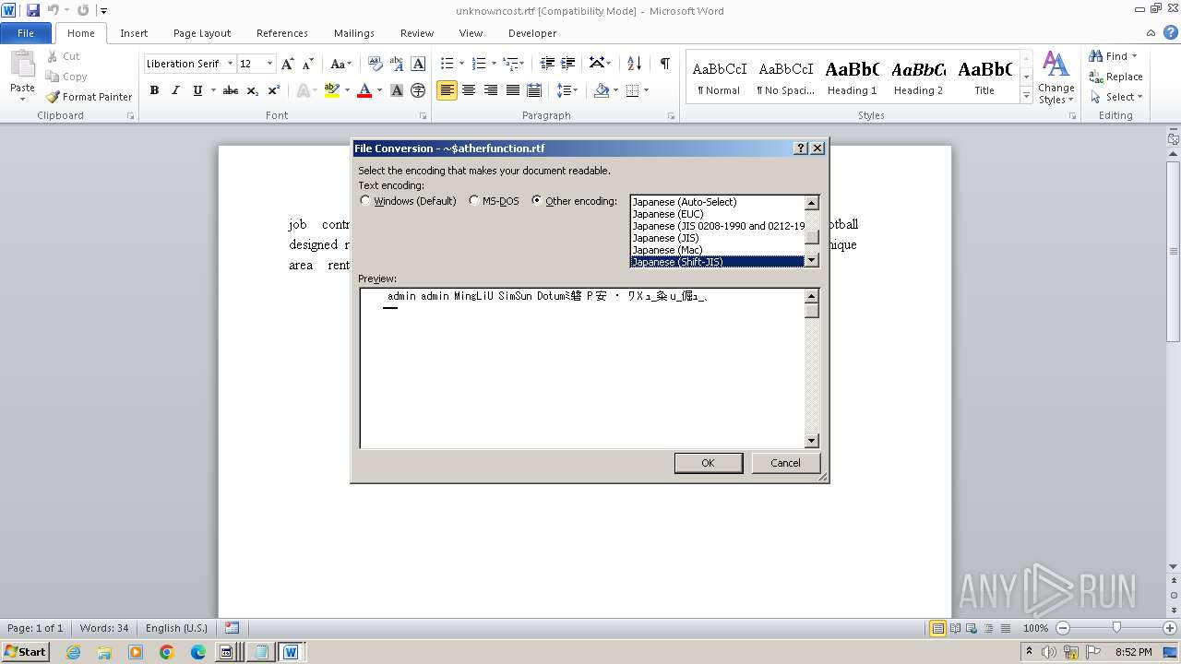Click Zoom In plus button
Viewport: 1181px width, 664px height.
click(1170, 628)
